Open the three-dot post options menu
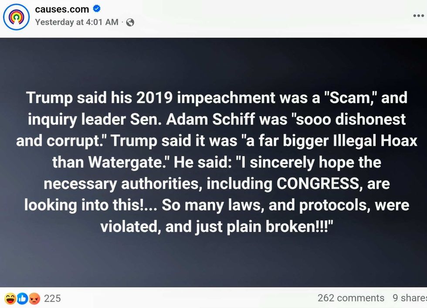The width and height of the screenshot is (427, 308). point(418,16)
